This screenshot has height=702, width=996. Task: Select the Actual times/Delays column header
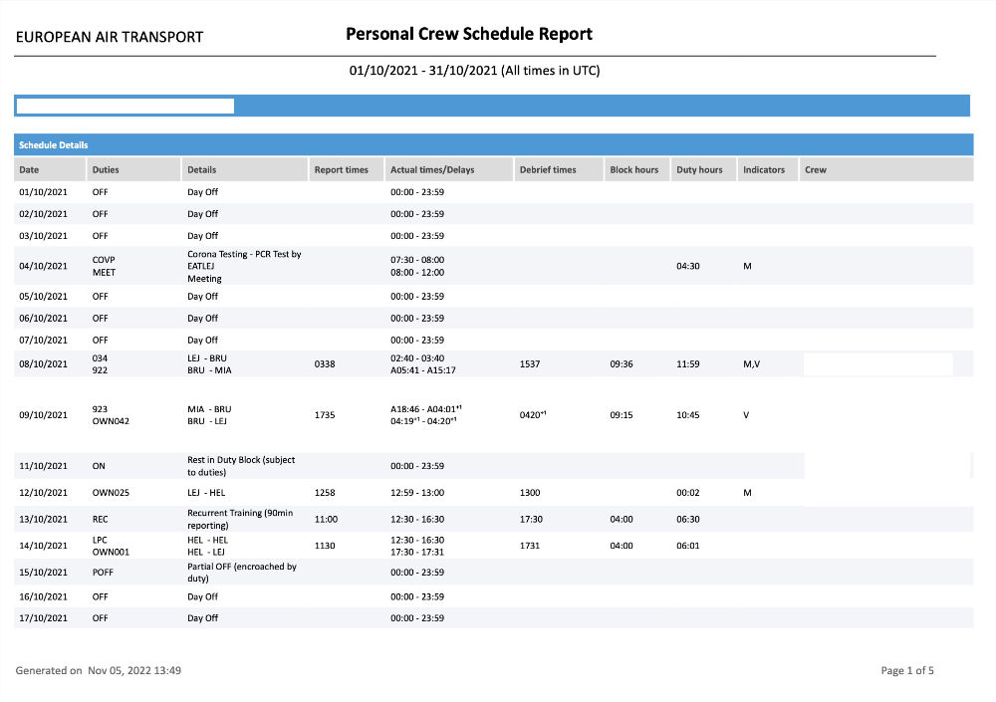432,170
